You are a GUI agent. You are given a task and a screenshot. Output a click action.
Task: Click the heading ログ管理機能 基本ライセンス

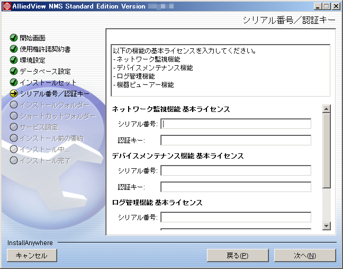(x=157, y=202)
